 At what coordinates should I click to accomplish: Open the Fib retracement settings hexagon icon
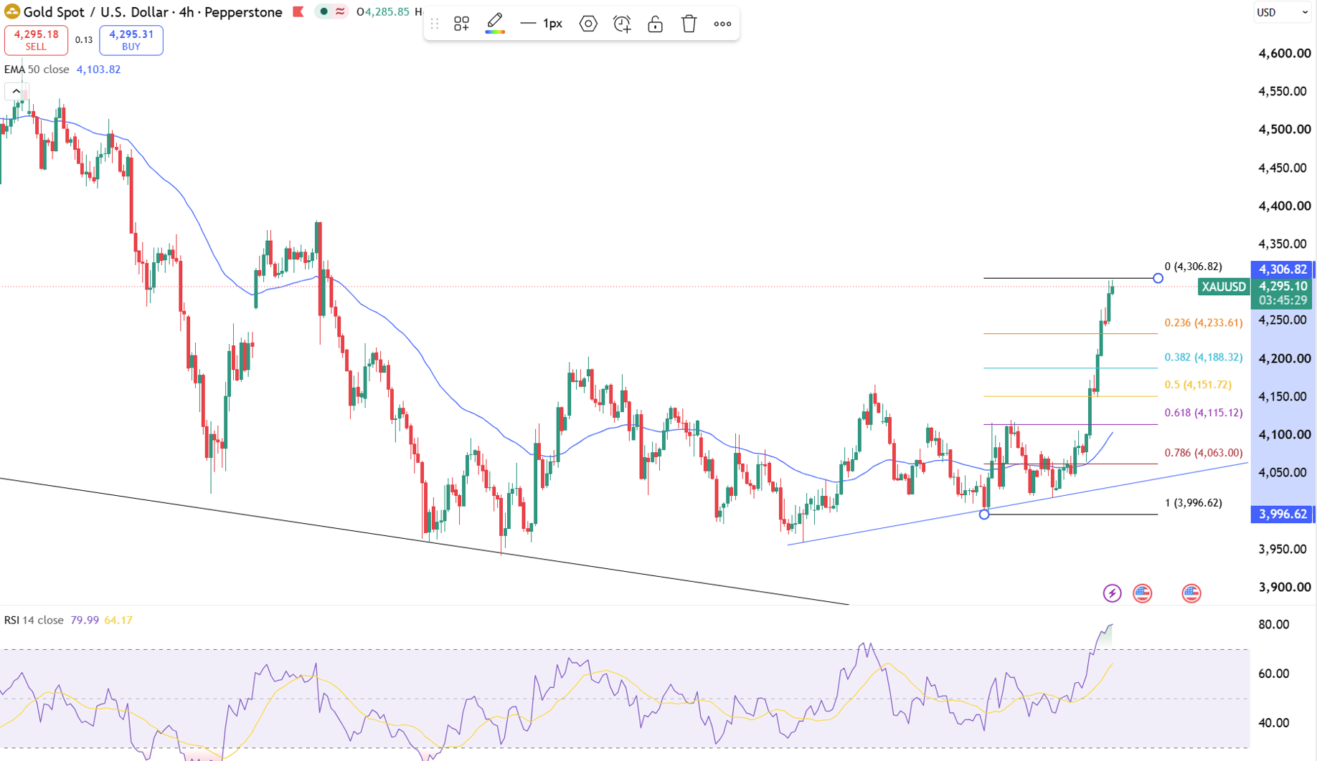tap(588, 24)
